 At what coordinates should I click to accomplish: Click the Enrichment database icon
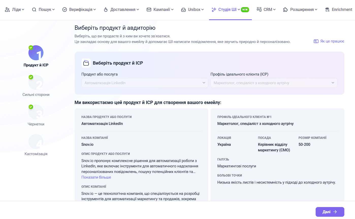[x=327, y=10]
